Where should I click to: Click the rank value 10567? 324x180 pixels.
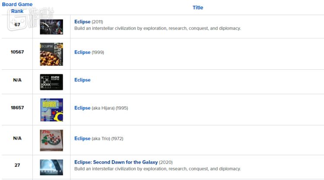17,52
